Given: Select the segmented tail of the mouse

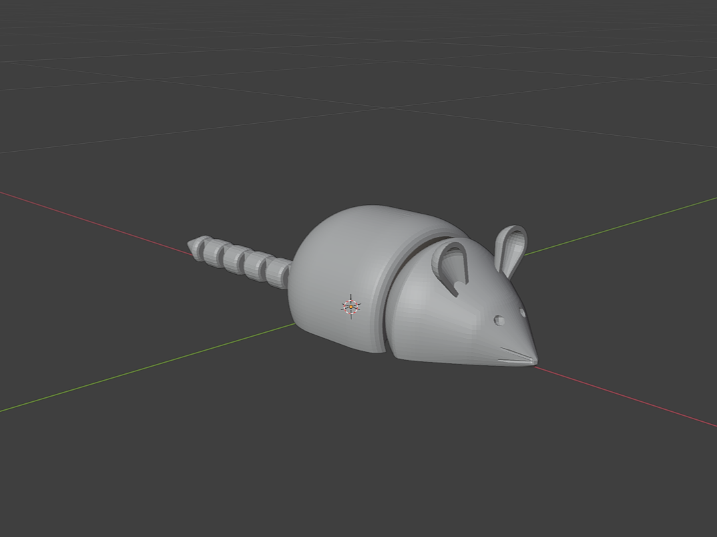Looking at the screenshot, I should point(238,262).
